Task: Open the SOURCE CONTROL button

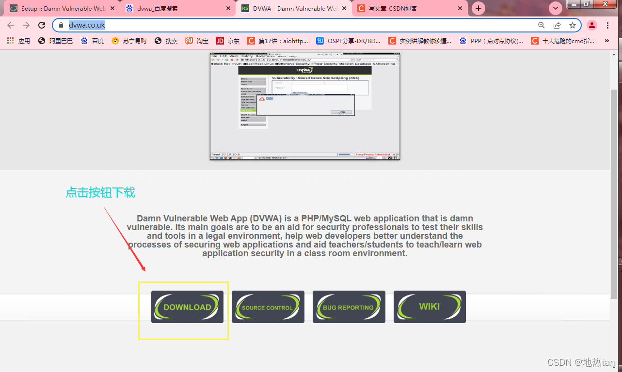Action: click(x=268, y=307)
